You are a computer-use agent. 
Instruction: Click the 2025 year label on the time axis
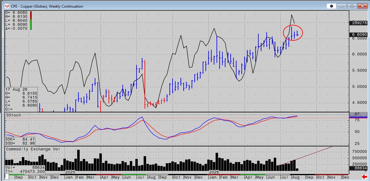click(70, 172)
